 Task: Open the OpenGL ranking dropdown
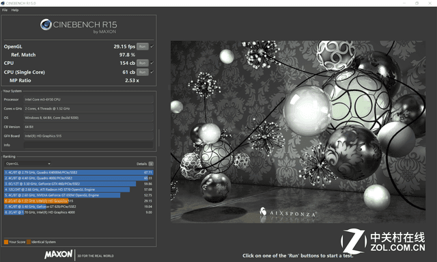pyautogui.click(x=27, y=163)
